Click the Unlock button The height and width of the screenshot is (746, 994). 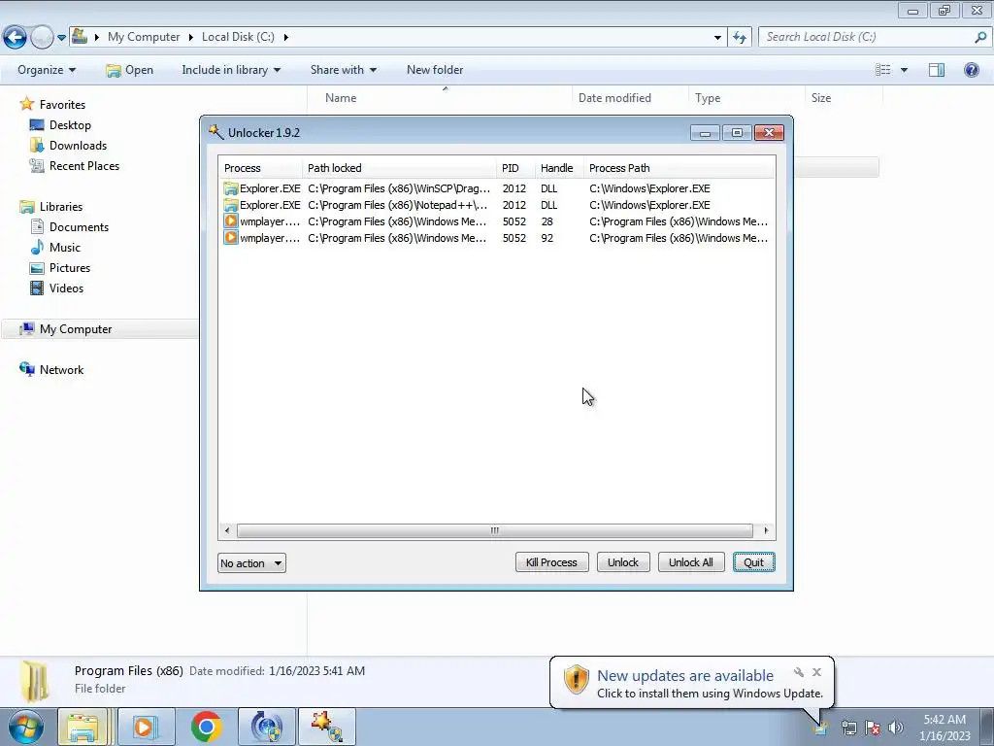coord(623,562)
